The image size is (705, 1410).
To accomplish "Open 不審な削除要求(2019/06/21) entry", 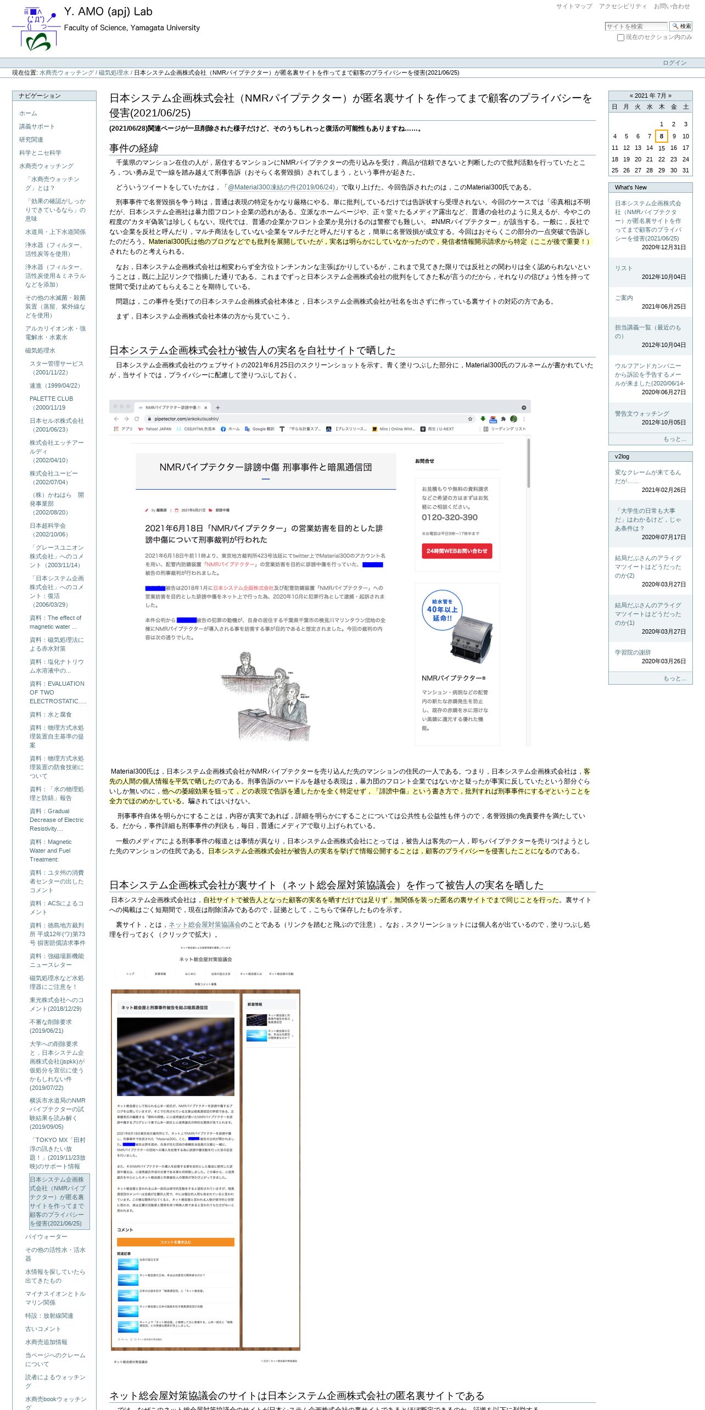I will tap(51, 1027).
